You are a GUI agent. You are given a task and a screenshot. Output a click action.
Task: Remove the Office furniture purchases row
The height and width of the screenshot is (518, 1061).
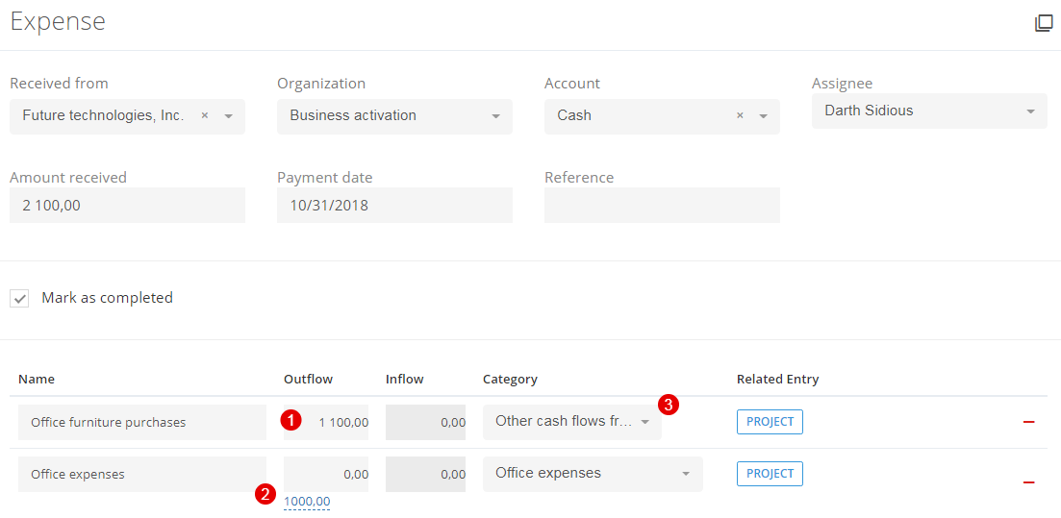[x=1028, y=422]
